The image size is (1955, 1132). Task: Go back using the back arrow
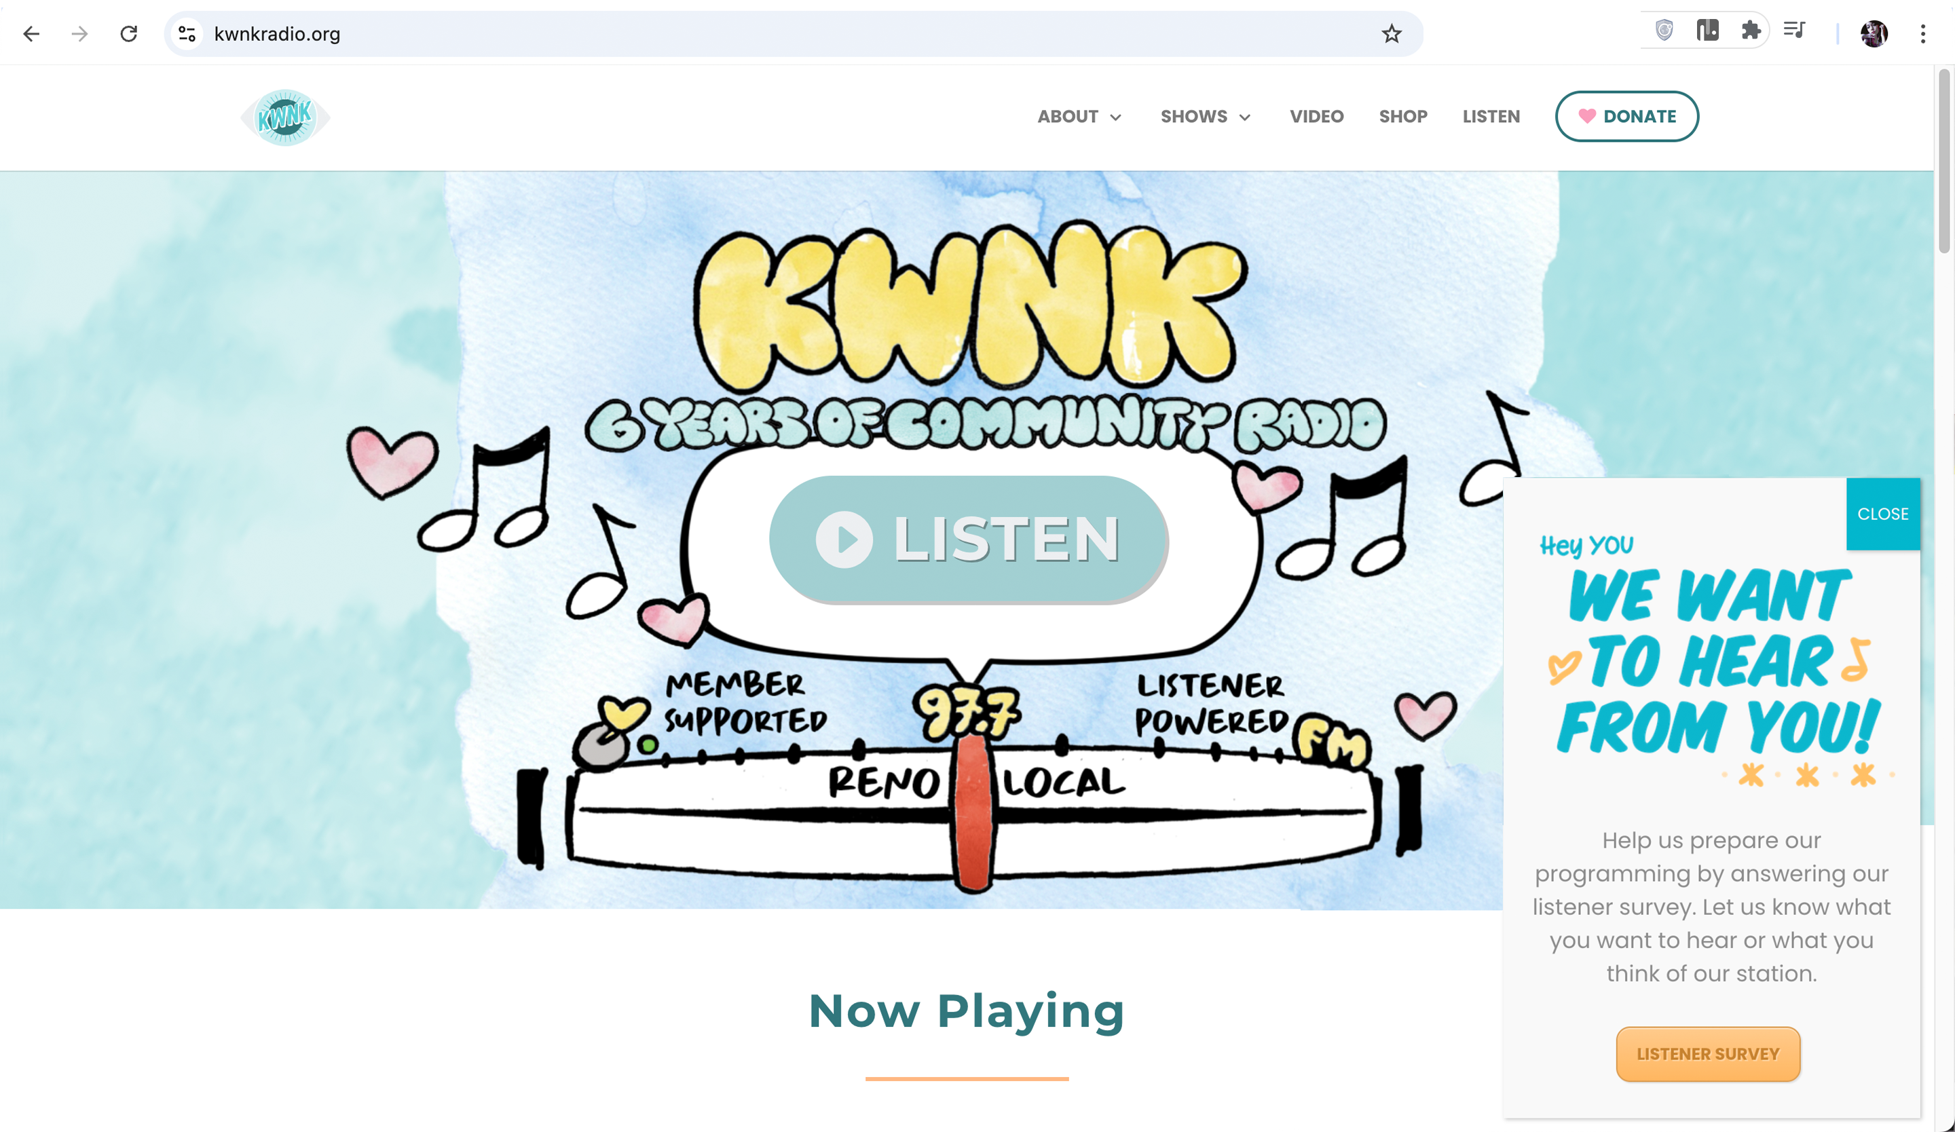tap(32, 34)
